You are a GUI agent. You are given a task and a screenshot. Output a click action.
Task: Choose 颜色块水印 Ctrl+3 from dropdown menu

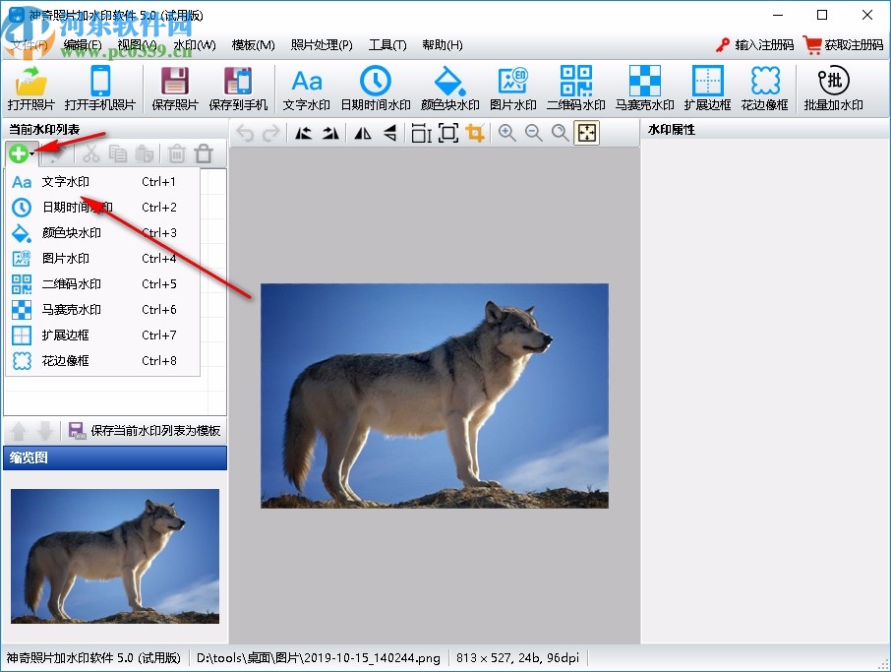[102, 233]
